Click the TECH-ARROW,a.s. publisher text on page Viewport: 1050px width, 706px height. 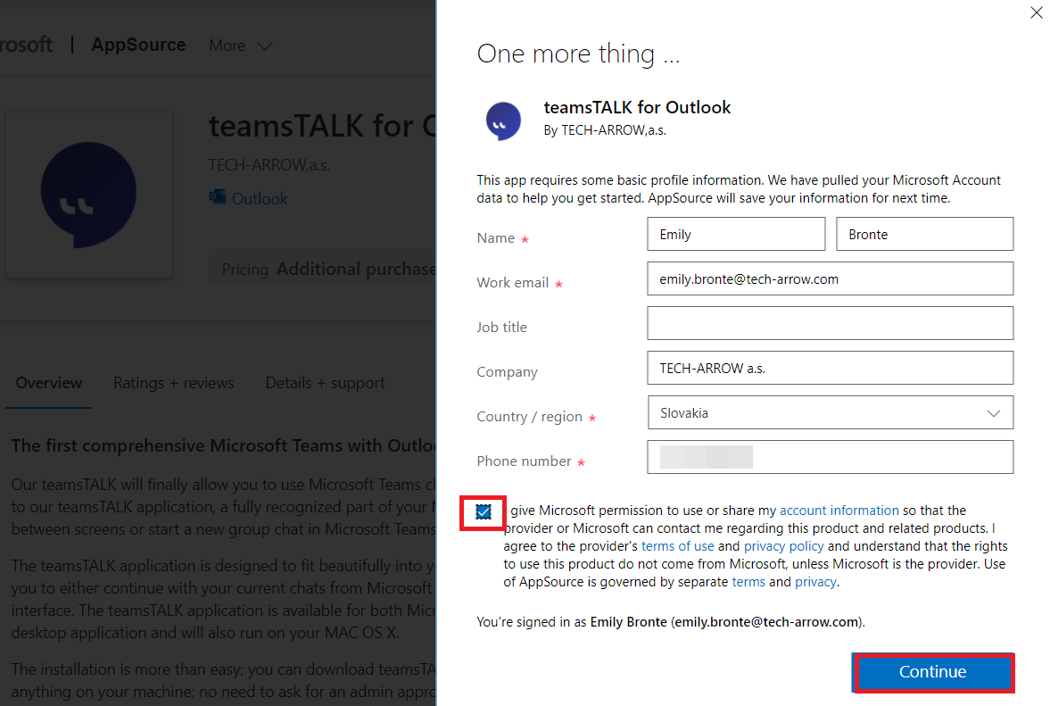coord(269,165)
